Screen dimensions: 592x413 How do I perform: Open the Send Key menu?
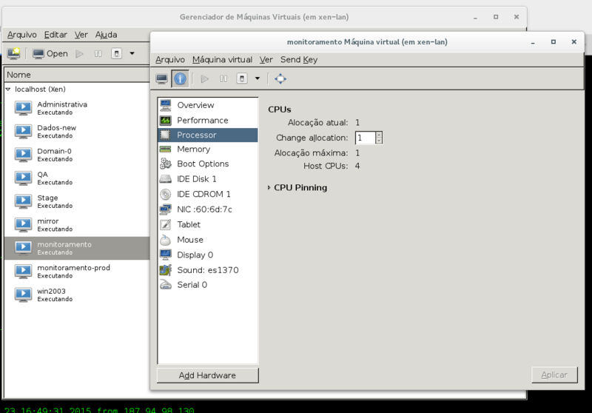click(x=299, y=60)
